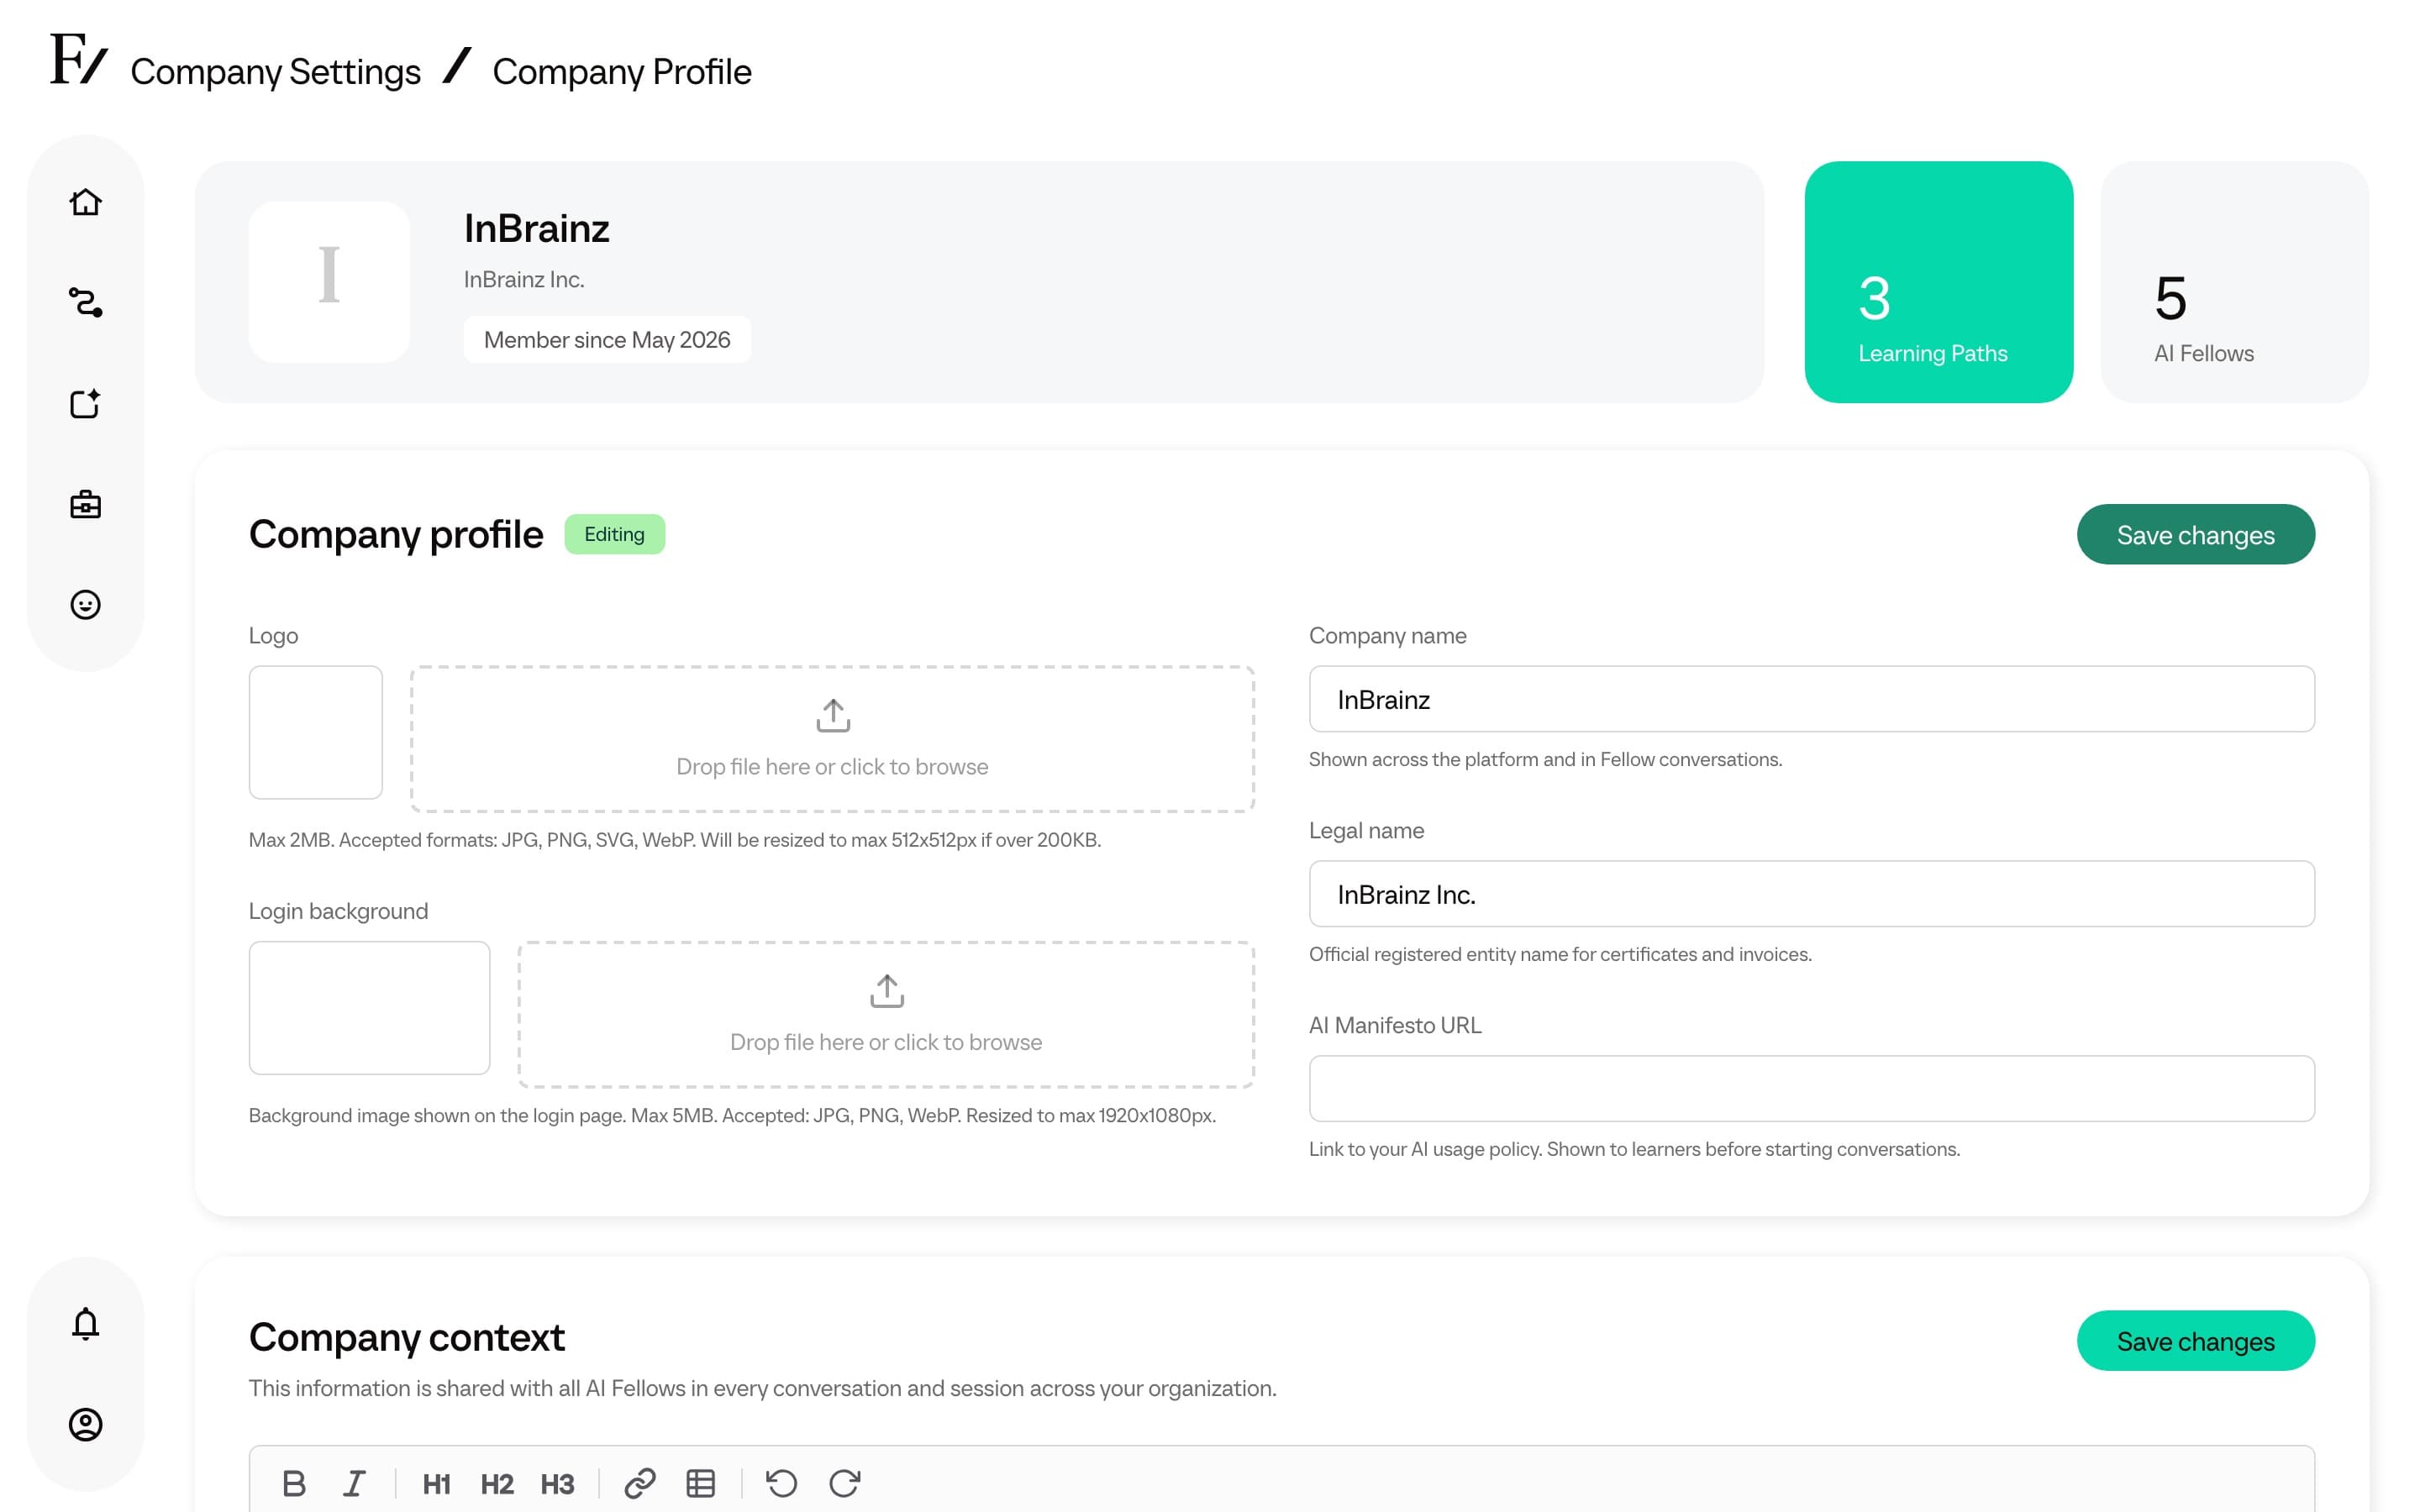The width and height of the screenshot is (2420, 1512).
Task: Click the Company Profile breadcrumb
Action: click(x=622, y=72)
